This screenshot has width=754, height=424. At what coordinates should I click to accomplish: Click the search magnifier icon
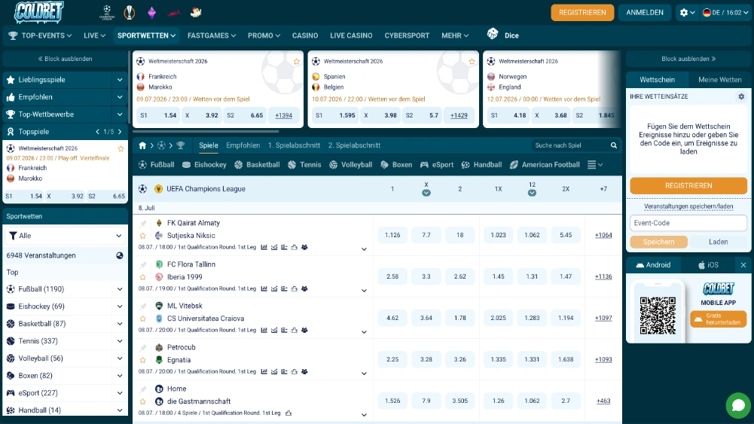[x=614, y=145]
